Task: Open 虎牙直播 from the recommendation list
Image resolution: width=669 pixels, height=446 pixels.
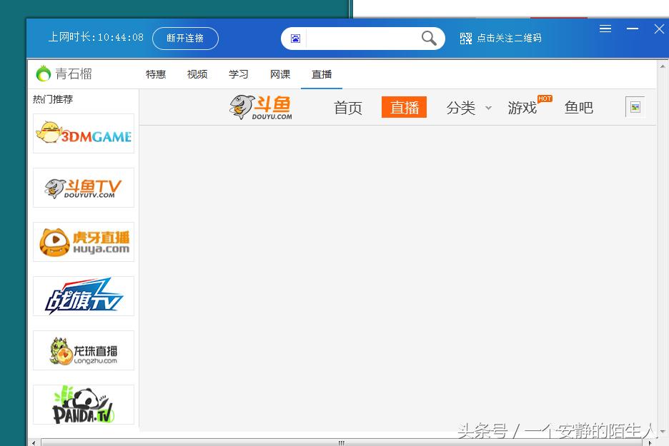Action: pos(83,242)
